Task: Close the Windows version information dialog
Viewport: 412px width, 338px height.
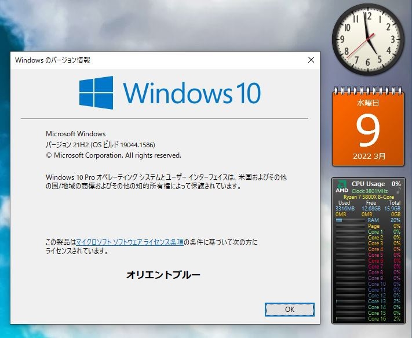Action: coord(311,60)
